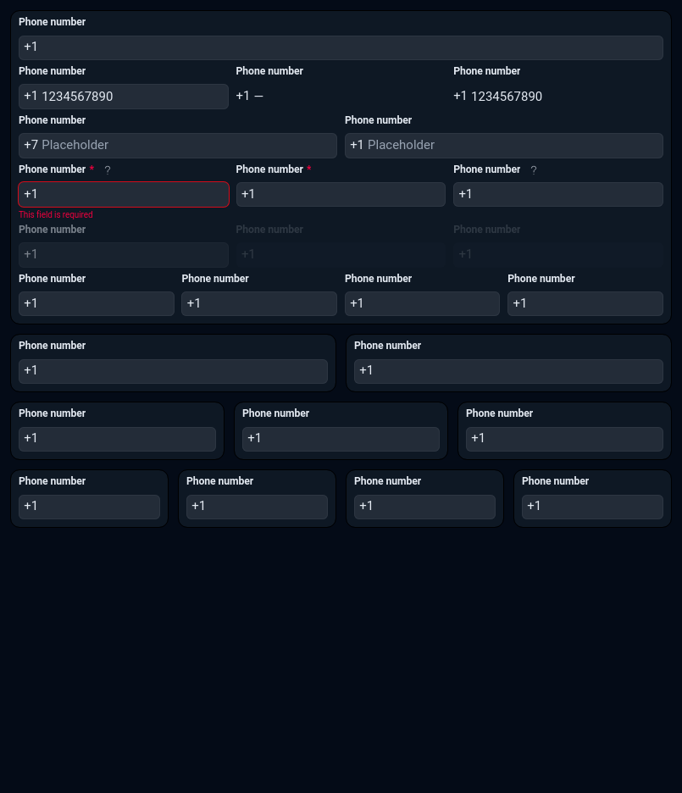Viewport: 682px width, 793px height.
Task: Click the "This field is required" error message
Action: [x=56, y=215]
